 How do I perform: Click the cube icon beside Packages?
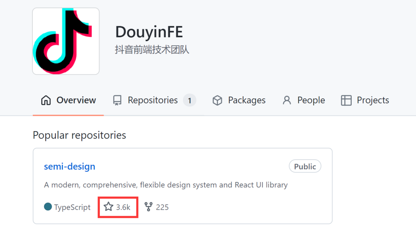click(217, 100)
